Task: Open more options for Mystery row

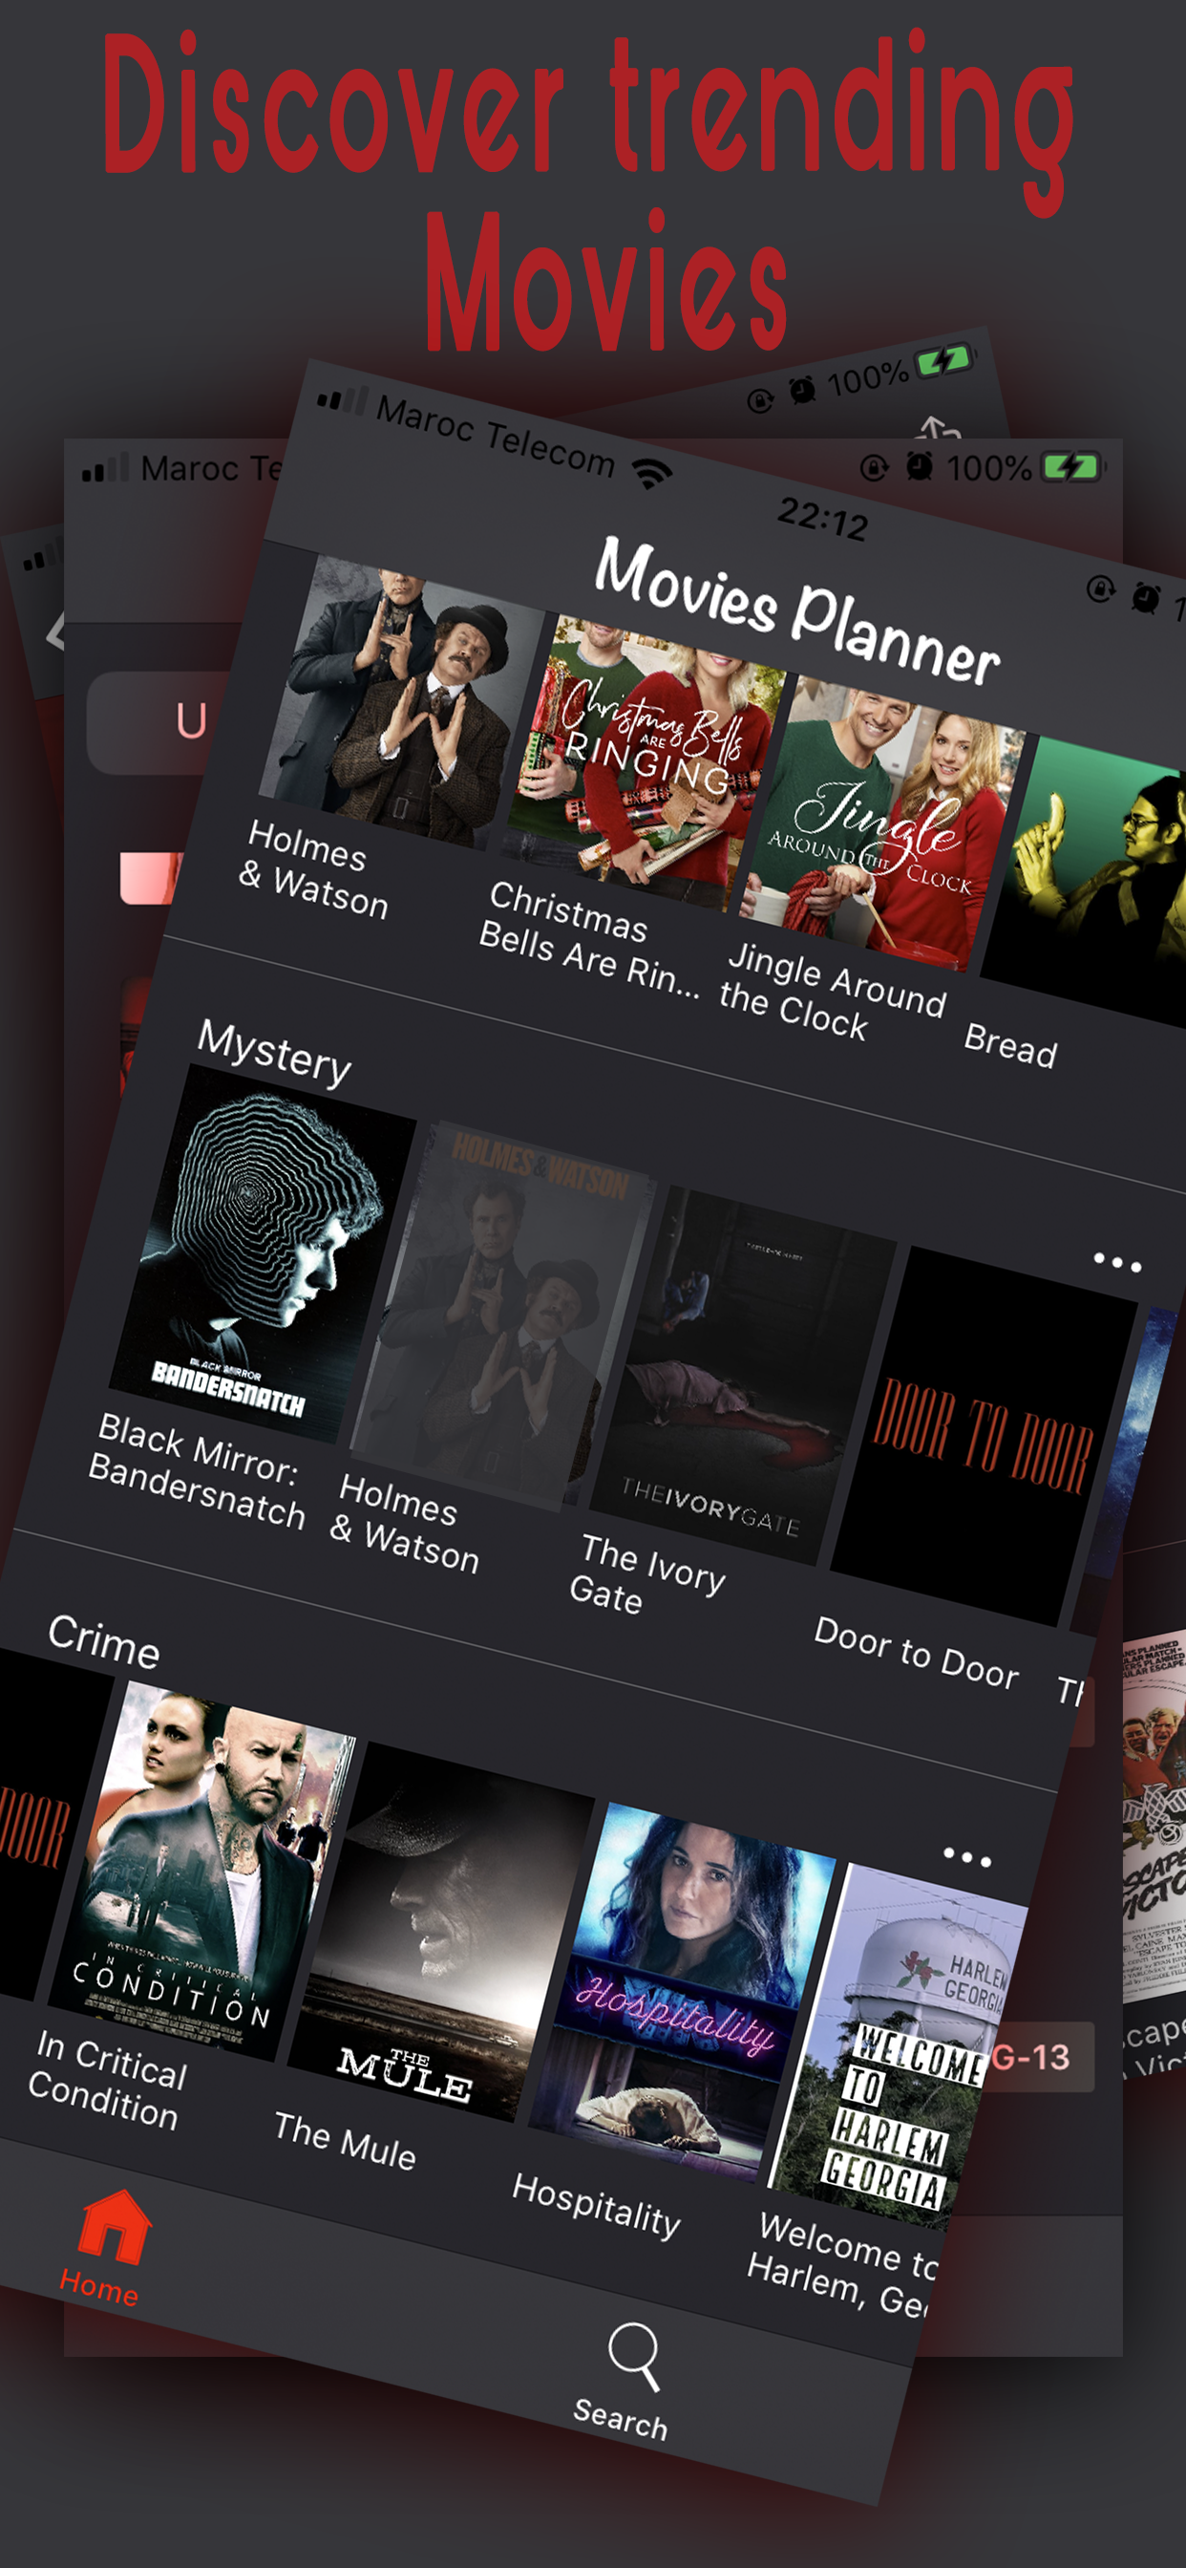Action: [x=1117, y=1263]
